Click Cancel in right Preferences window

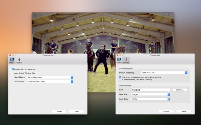coord(166,111)
